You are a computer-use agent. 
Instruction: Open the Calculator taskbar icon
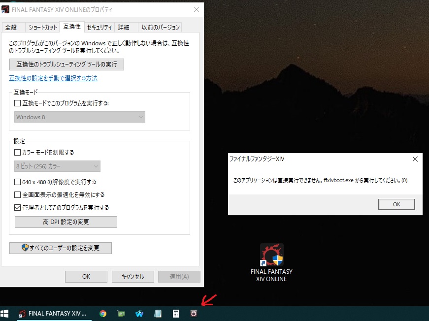click(x=176, y=314)
